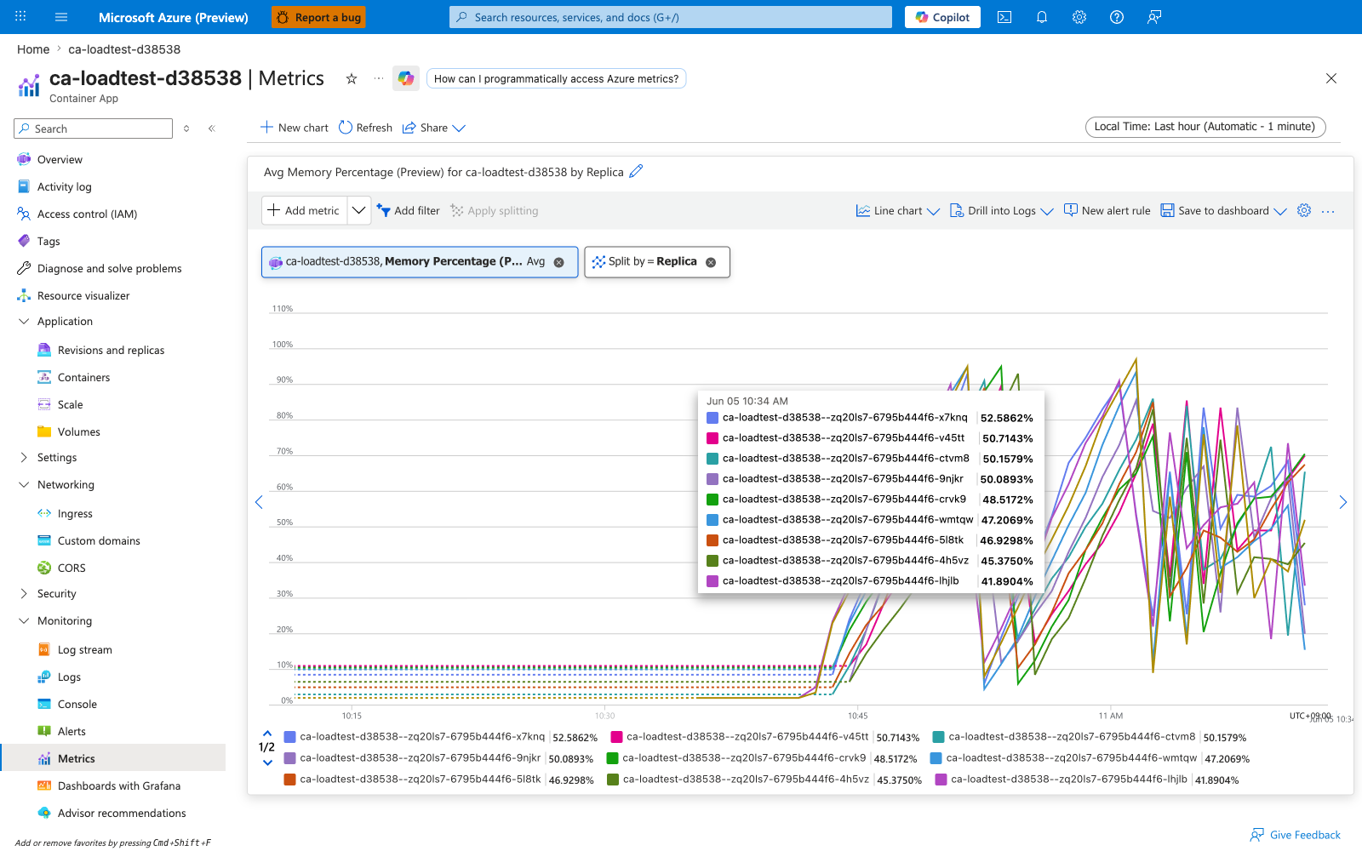Remove the Split by Replica chip
This screenshot has height=851, width=1362.
click(x=711, y=262)
